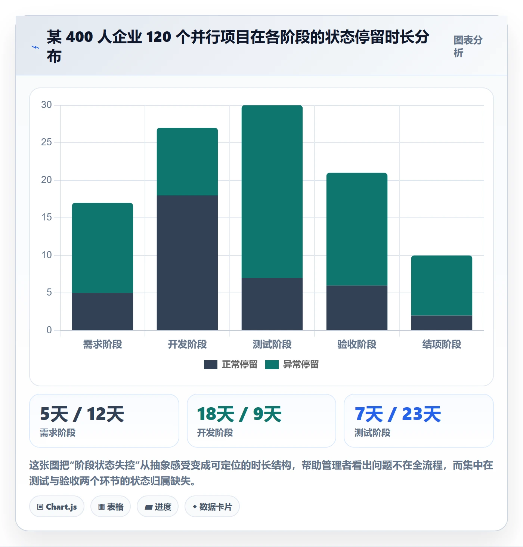Click the 测试阶段 green bar segment
Screen dimensions: 523x547
point(272,192)
